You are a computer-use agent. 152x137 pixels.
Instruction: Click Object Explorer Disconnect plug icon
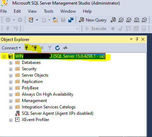35,48
